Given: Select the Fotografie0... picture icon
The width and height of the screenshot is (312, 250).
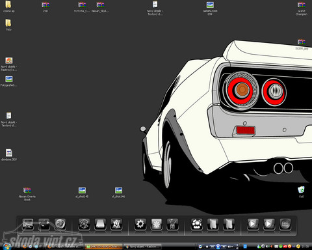Looking at the screenshot, I should point(8,81).
